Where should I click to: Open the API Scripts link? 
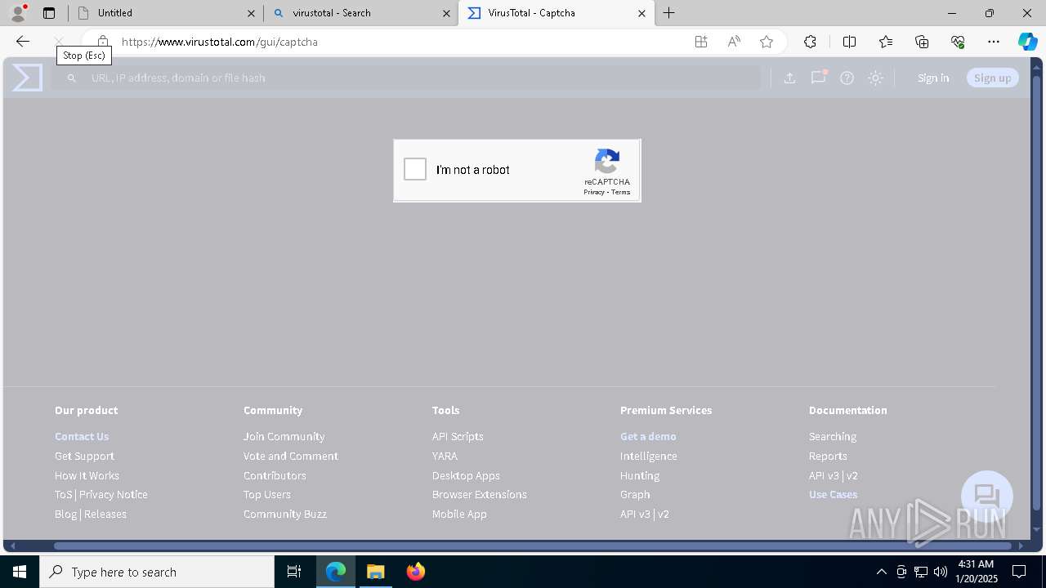(x=458, y=436)
